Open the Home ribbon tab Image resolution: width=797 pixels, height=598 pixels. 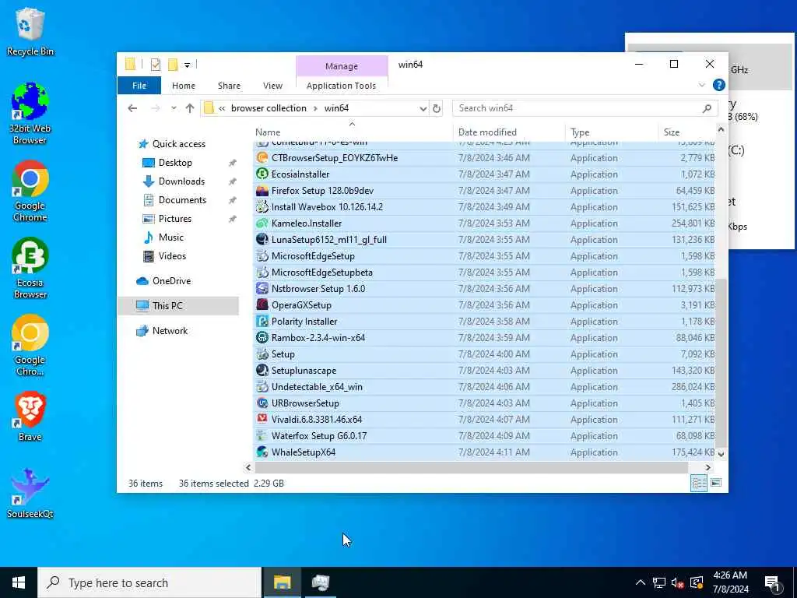tap(184, 86)
